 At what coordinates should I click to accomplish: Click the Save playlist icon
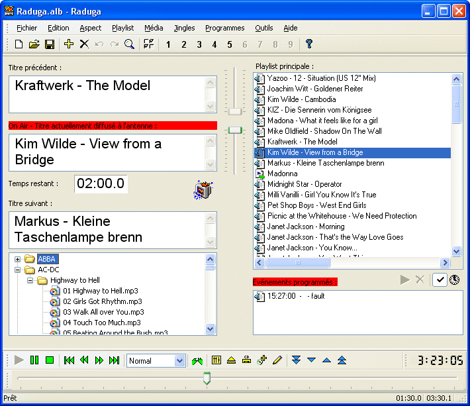(49, 44)
